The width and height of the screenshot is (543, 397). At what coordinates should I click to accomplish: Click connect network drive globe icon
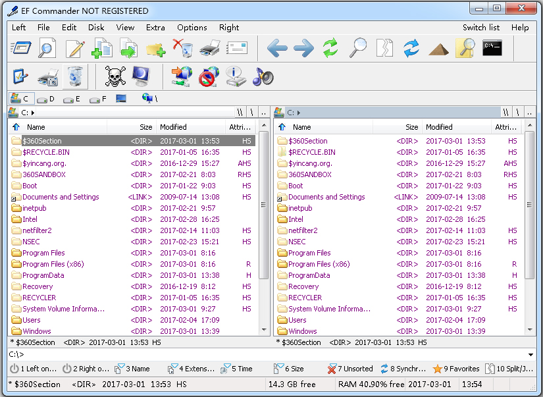[182, 76]
